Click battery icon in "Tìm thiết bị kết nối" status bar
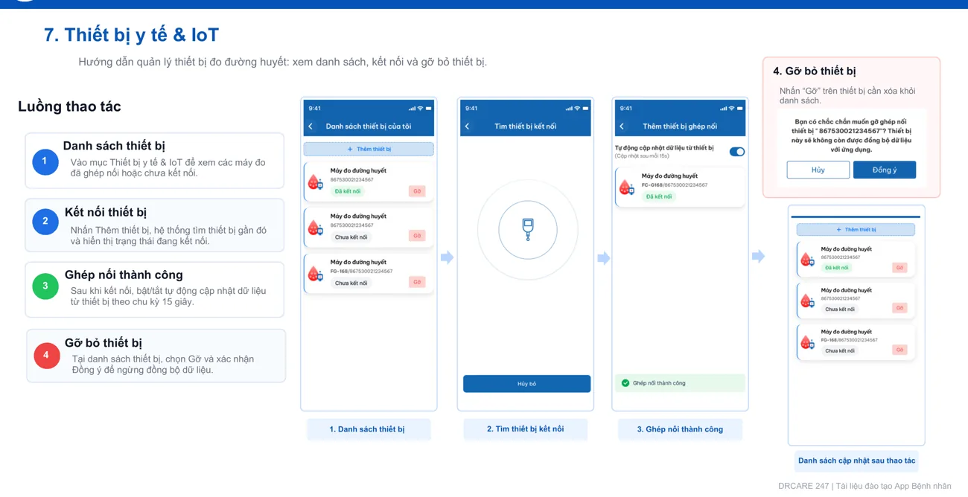 tap(585, 109)
